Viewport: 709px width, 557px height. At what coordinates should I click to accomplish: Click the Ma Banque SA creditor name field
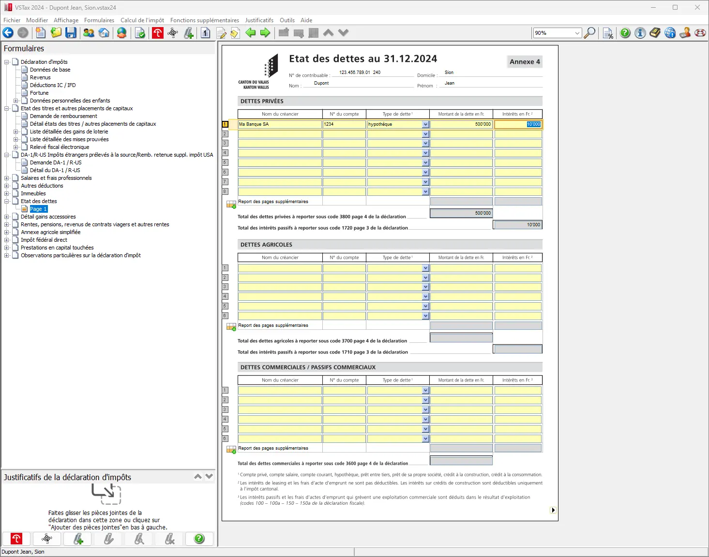[280, 124]
